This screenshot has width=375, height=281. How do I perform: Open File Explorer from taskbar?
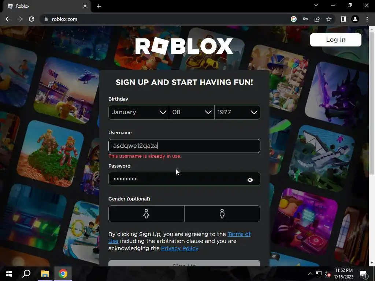[45, 274]
